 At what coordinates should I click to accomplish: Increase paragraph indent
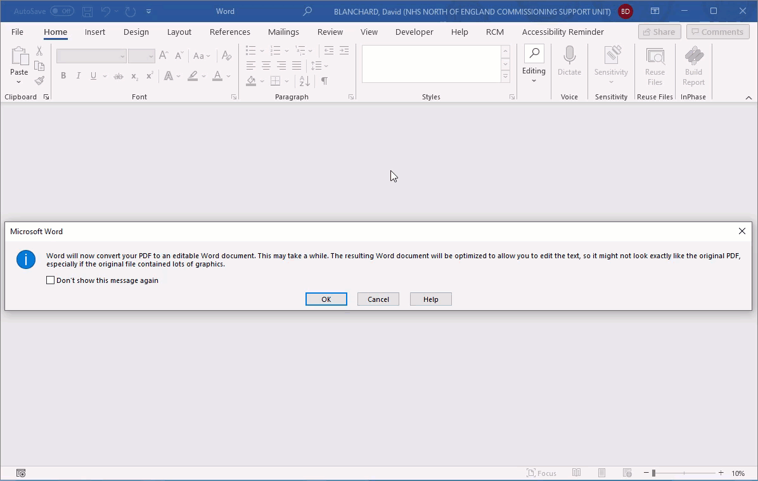click(x=344, y=50)
